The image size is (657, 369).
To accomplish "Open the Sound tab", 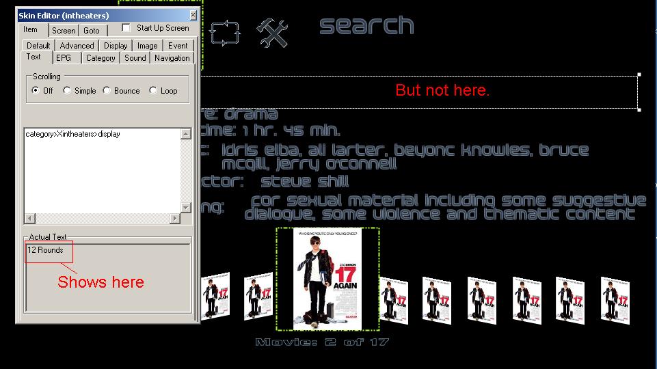I will 135,58.
